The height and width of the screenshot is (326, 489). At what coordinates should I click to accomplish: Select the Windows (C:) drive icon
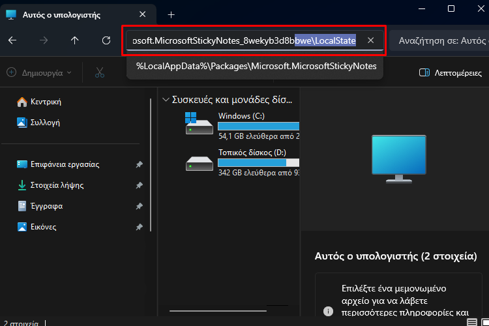(x=199, y=123)
